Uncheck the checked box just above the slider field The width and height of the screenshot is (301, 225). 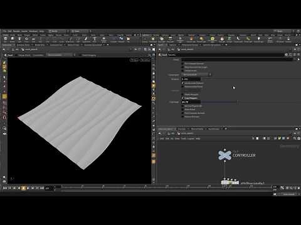182,97
